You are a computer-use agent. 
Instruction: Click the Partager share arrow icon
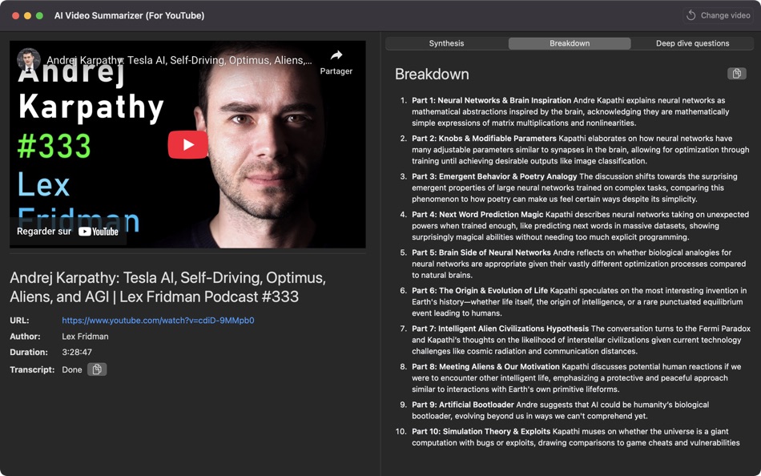pos(336,55)
